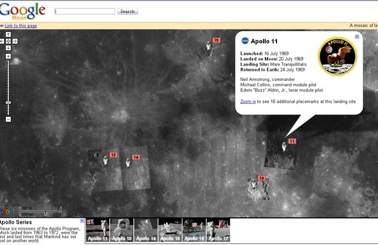
Task: Click the Apollo 11 mission patch image
Action: (337, 56)
